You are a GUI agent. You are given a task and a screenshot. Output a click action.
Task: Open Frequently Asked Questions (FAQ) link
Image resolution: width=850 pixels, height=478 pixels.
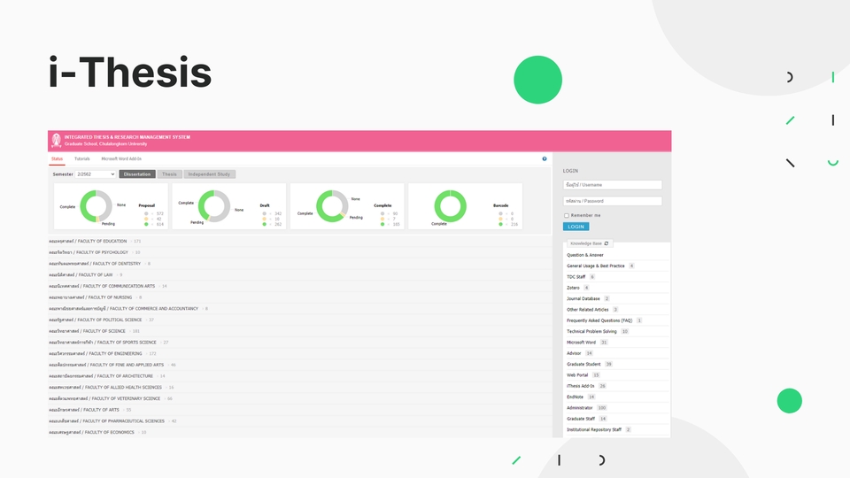(599, 320)
